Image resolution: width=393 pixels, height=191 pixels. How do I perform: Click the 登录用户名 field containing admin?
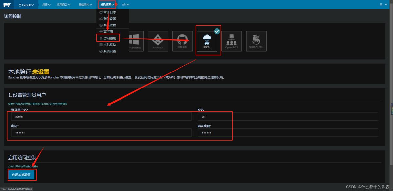[101, 117]
